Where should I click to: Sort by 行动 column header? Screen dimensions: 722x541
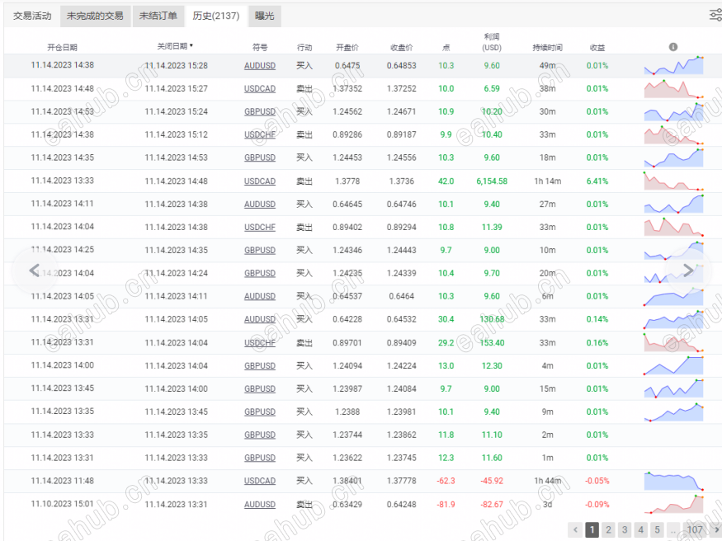pyautogui.click(x=304, y=47)
